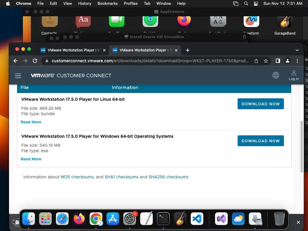The height and width of the screenshot is (231, 308).
Task: Close the active VMware Workstation Player tab
Action: click(176, 50)
